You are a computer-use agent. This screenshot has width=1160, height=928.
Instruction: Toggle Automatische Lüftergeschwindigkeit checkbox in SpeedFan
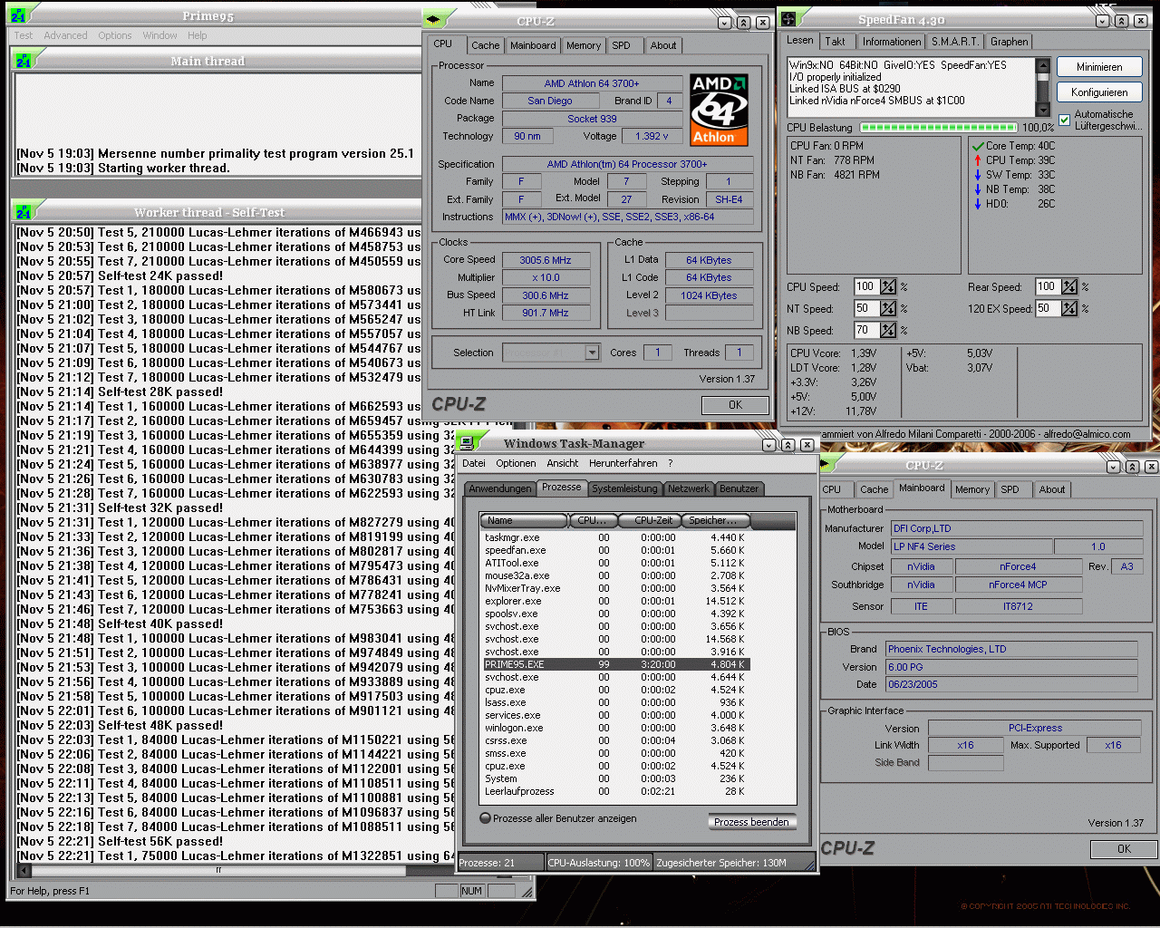click(1065, 120)
